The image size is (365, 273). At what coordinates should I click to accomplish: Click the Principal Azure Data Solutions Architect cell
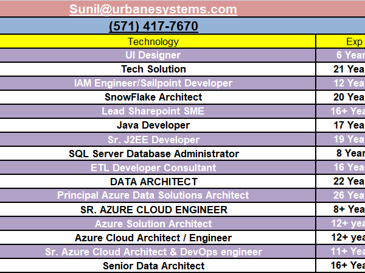[153, 196]
